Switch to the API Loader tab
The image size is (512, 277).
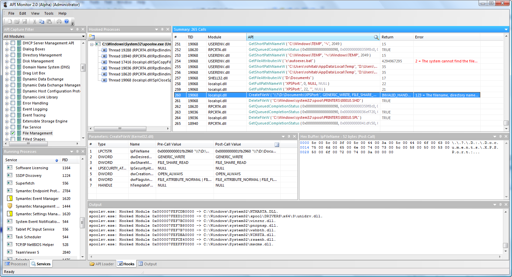[102, 264]
